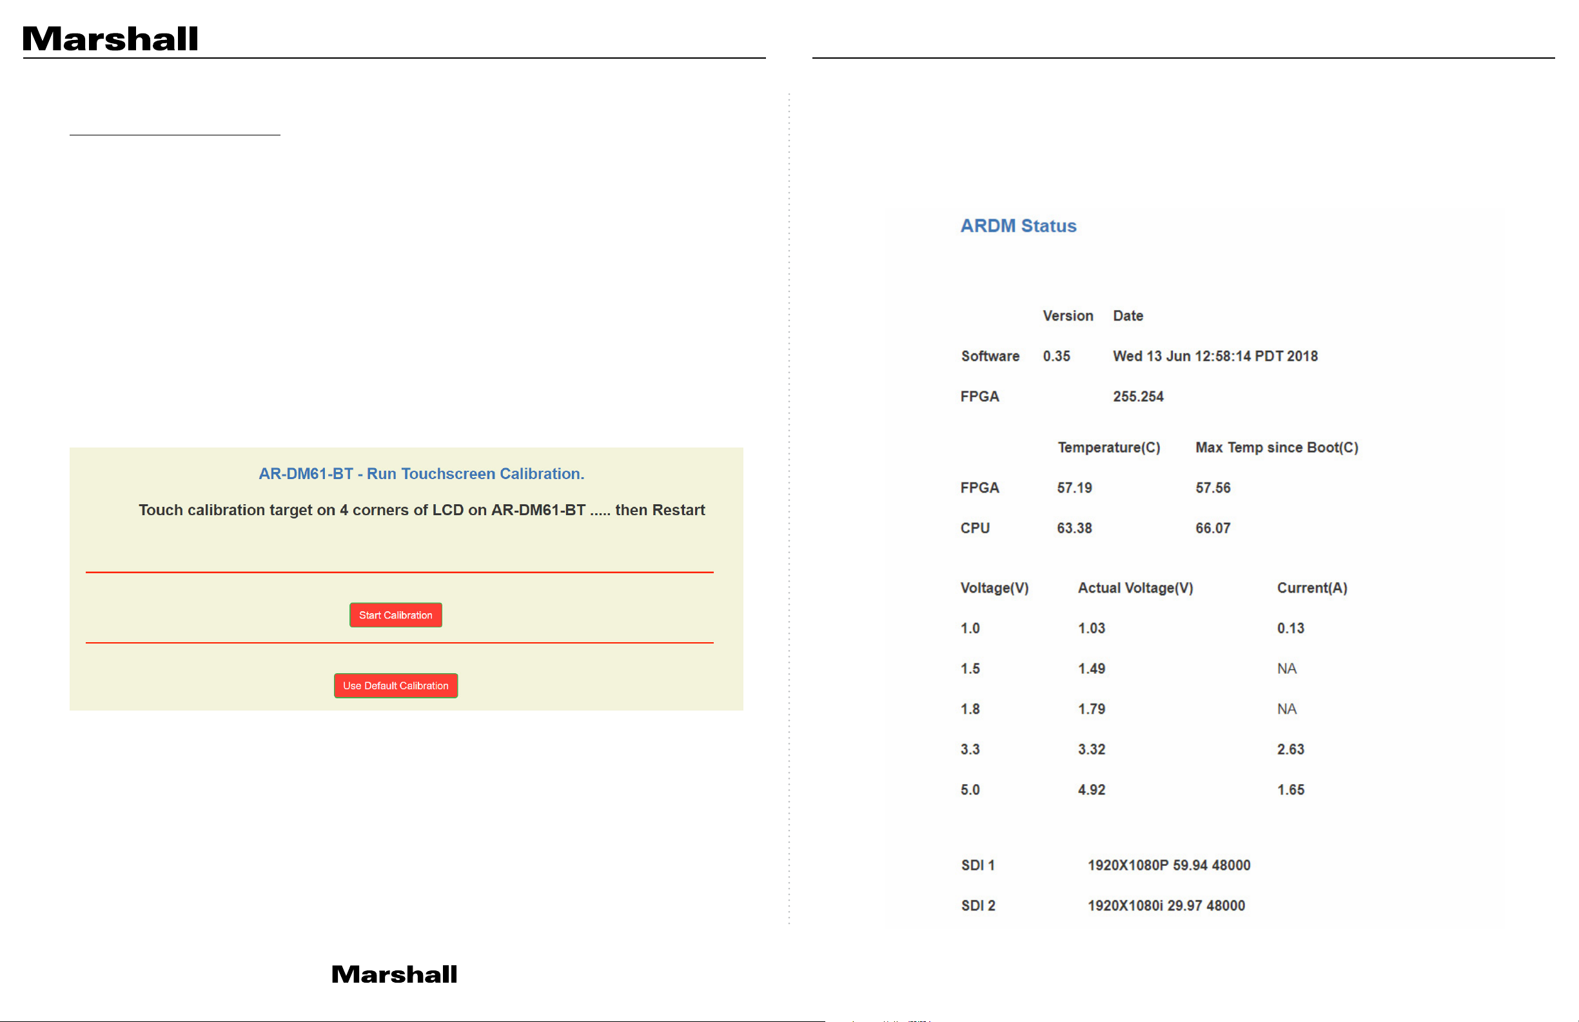The height and width of the screenshot is (1022, 1579).
Task: Click the FPGA temperature value 57.19
Action: [x=1074, y=487]
